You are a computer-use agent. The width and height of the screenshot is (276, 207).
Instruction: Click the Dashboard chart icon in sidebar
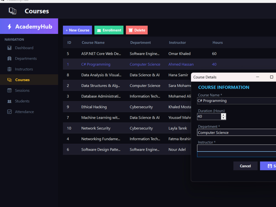pyautogui.click(x=9, y=48)
